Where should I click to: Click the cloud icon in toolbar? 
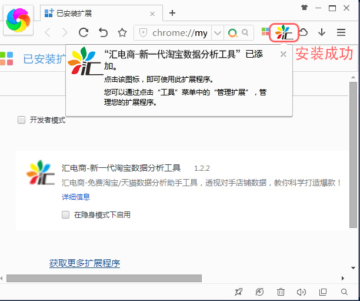coord(304,32)
